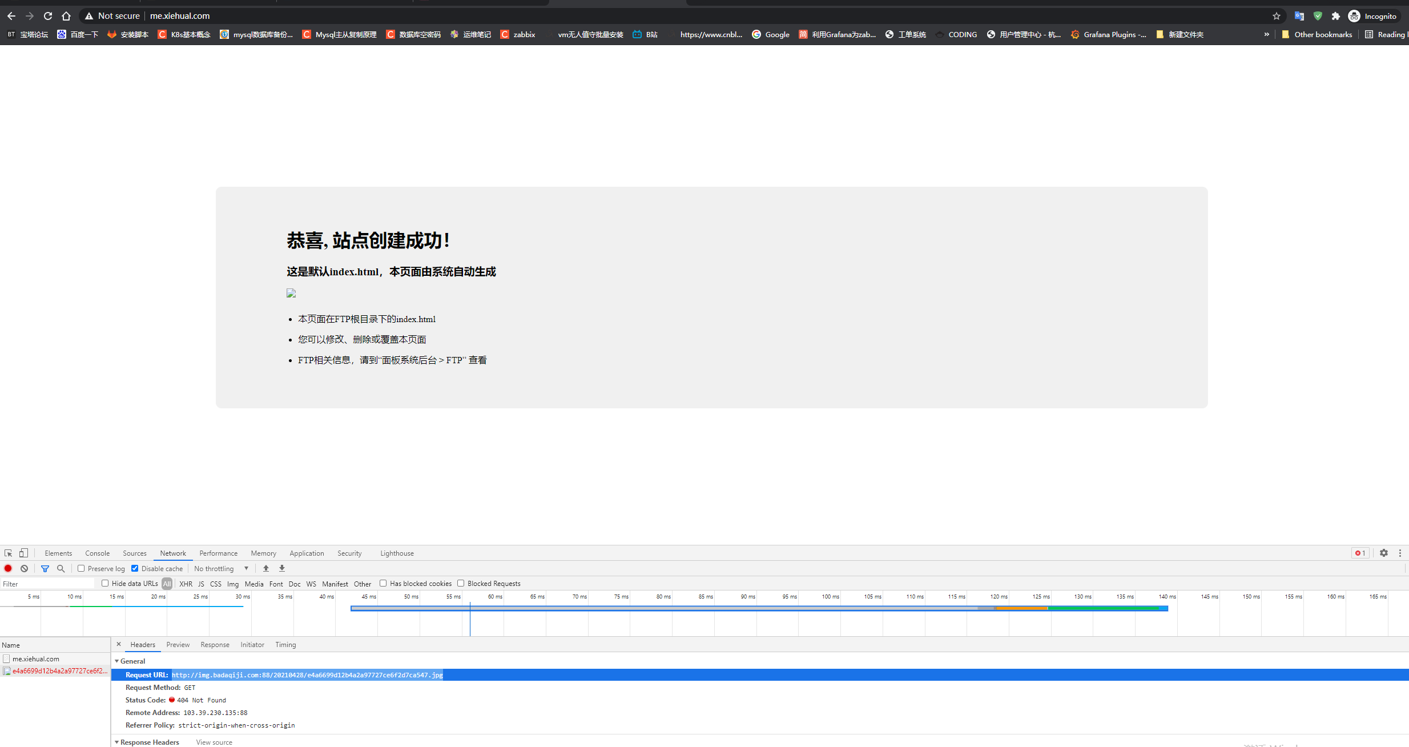
Task: Open the Other bookmarks folder
Action: (x=1317, y=34)
